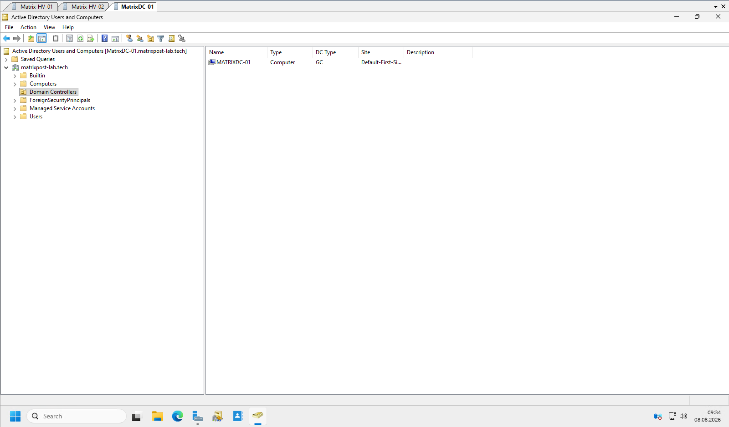Sort by Description column header
Screen dimensions: 729x427
438,52
